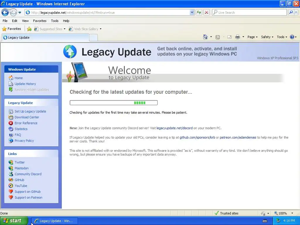Click the Legacy Update globe logo
Image resolution: width=300 pixels, height=225 pixels.
tap(70, 52)
